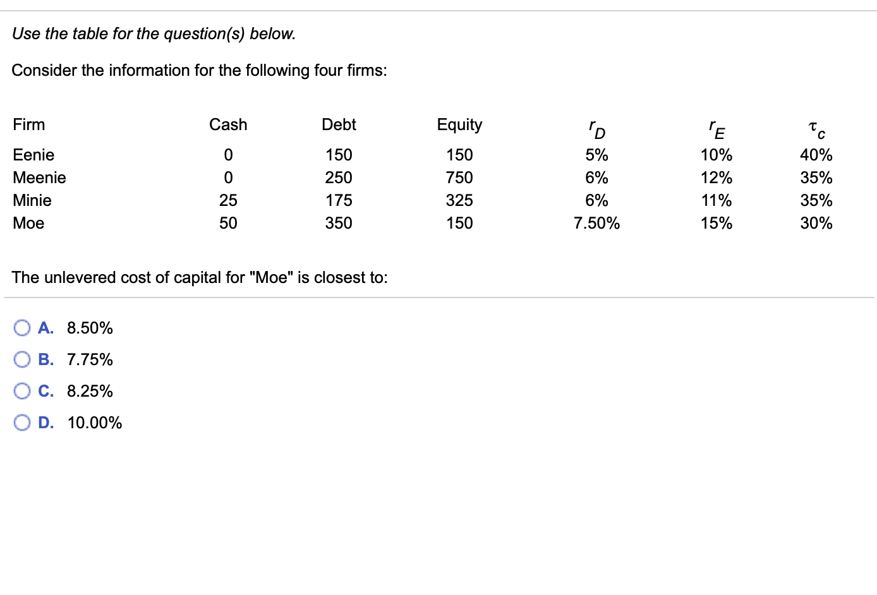This screenshot has width=877, height=595.
Task: Click the unlevered cost of capital question
Action: coord(200,277)
